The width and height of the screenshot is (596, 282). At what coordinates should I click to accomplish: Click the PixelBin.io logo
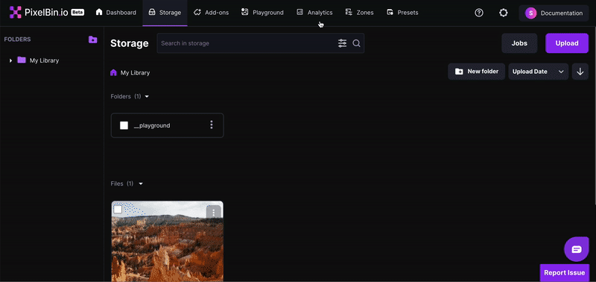click(39, 13)
